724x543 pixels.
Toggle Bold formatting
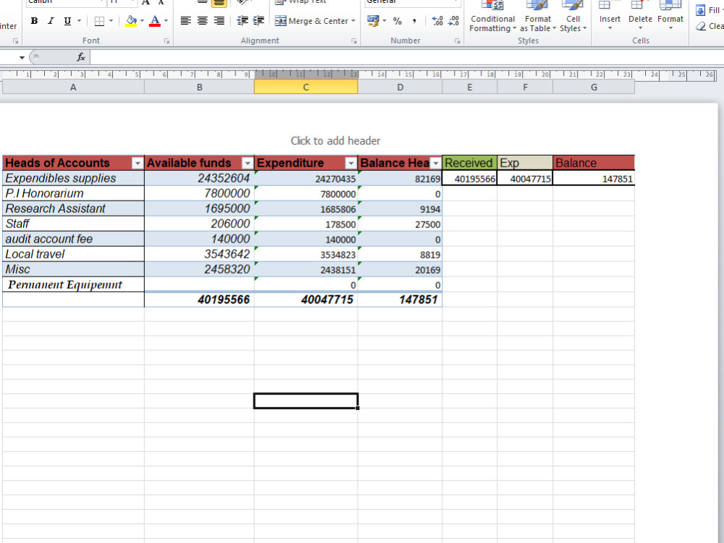tap(34, 21)
